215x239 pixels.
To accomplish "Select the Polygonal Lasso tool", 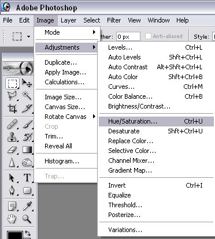I will 12,96.
